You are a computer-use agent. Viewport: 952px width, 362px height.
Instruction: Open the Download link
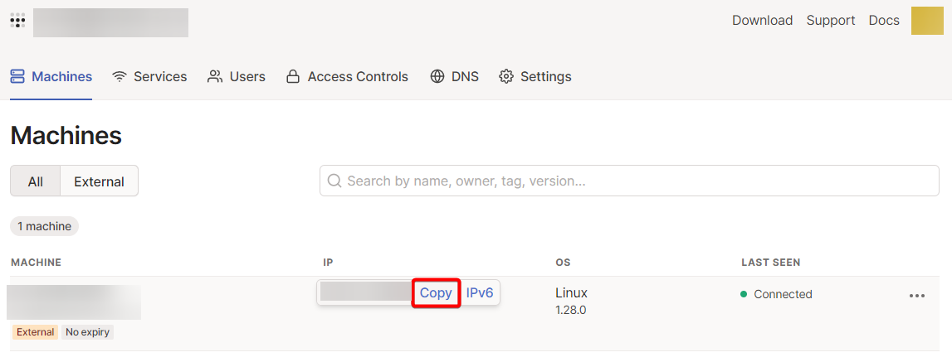762,21
